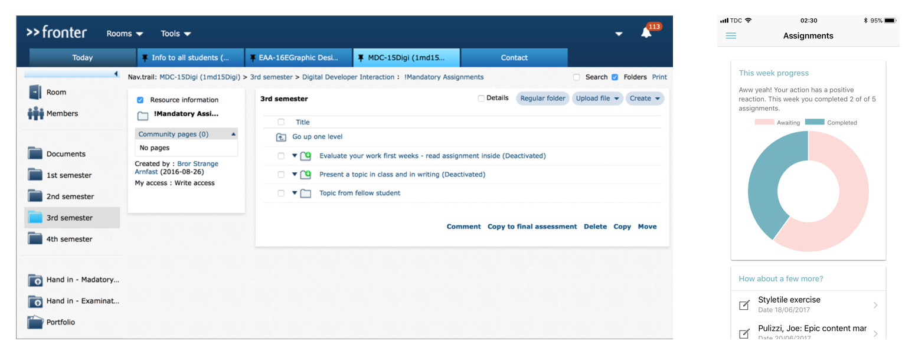
Task: Click the pin icon on MDC-15Digi tab
Action: tap(361, 58)
